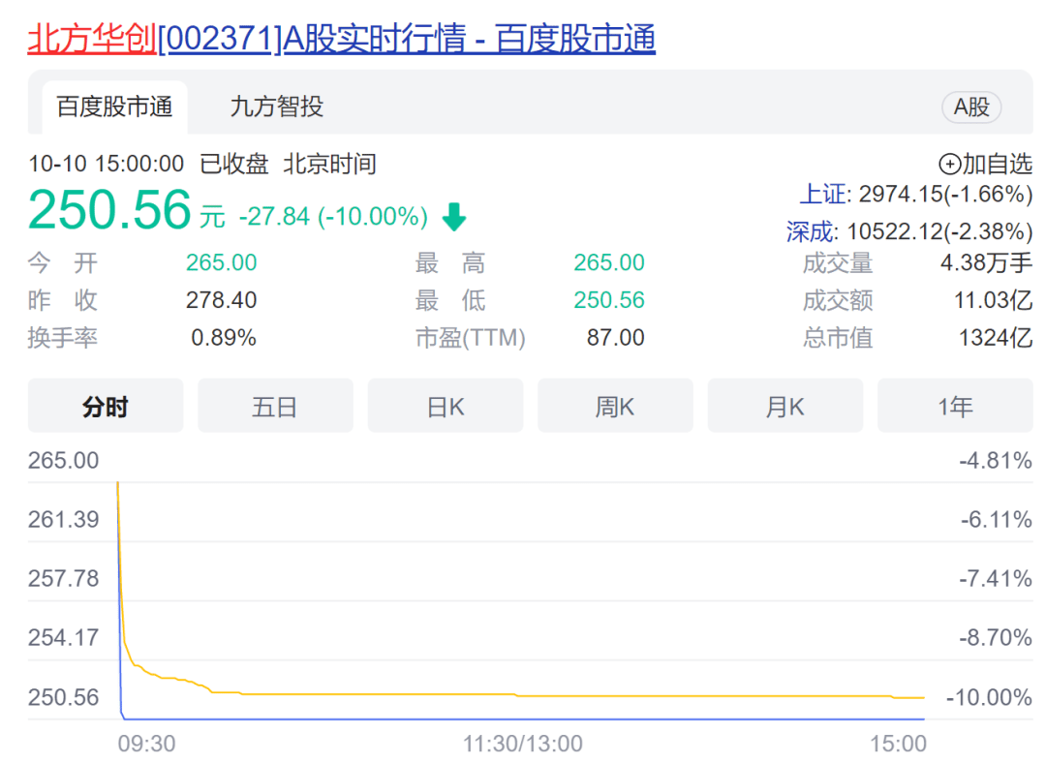The height and width of the screenshot is (762, 1046).
Task: Switch to the 百度股市通 tab
Action: (114, 107)
